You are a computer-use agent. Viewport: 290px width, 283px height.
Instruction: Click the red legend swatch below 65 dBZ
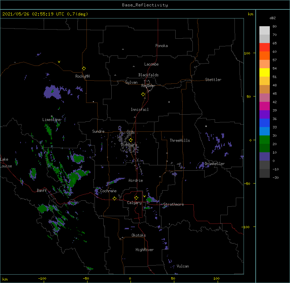pos(264,47)
